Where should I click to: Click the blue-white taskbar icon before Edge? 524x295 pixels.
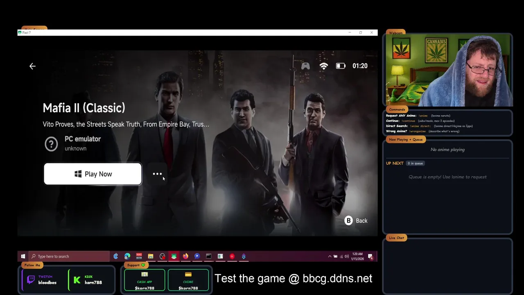pyautogui.click(x=116, y=256)
